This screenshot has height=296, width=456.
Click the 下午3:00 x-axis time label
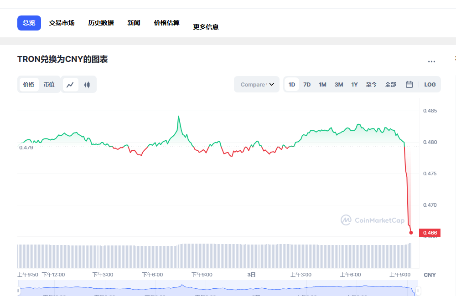(x=103, y=275)
